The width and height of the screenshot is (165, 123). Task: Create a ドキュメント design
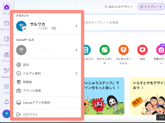(x=87, y=50)
